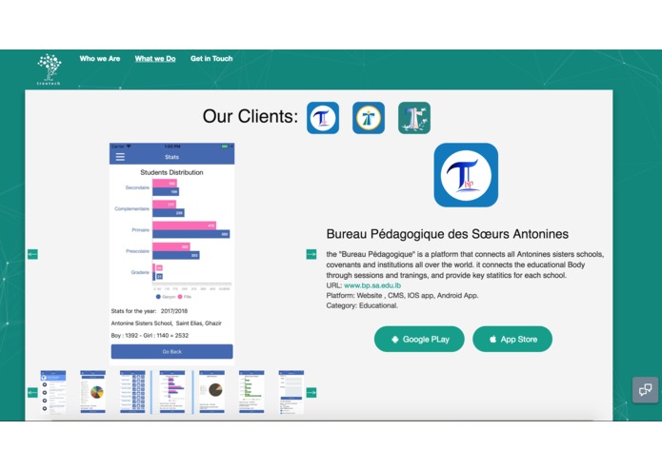Click the Category: Educational text
The width and height of the screenshot is (662, 470).
(362, 305)
